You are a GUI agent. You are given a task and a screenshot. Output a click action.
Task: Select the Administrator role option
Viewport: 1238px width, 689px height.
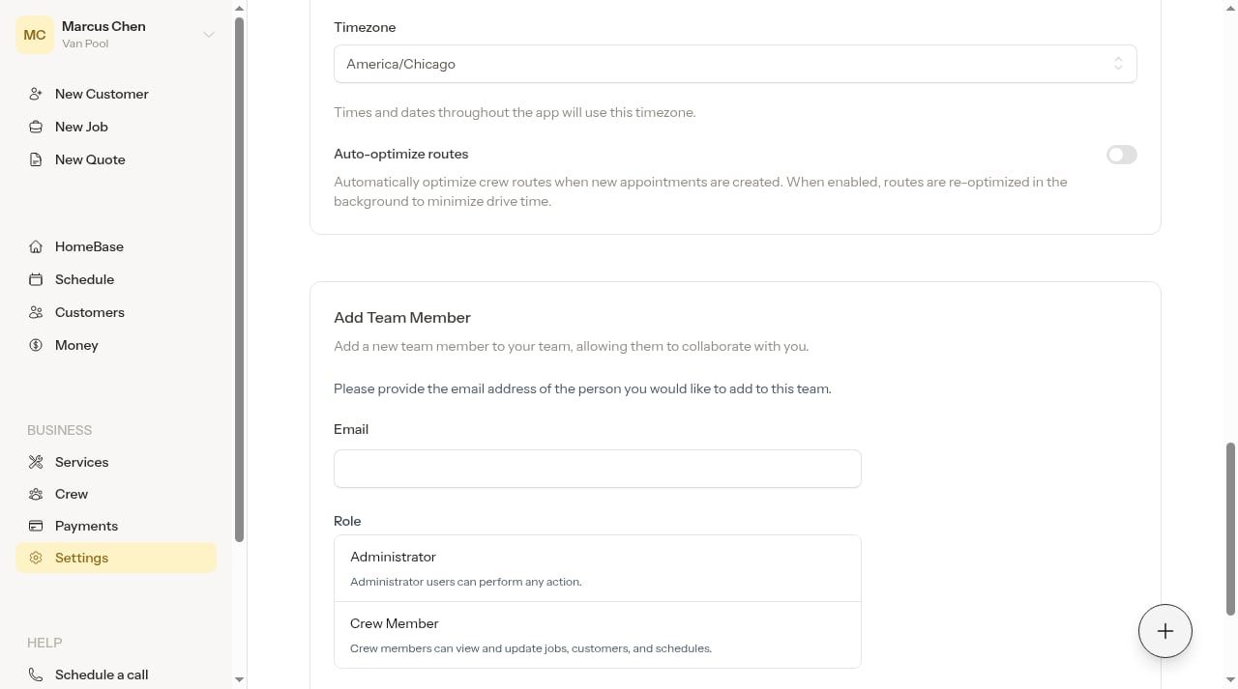pos(598,568)
